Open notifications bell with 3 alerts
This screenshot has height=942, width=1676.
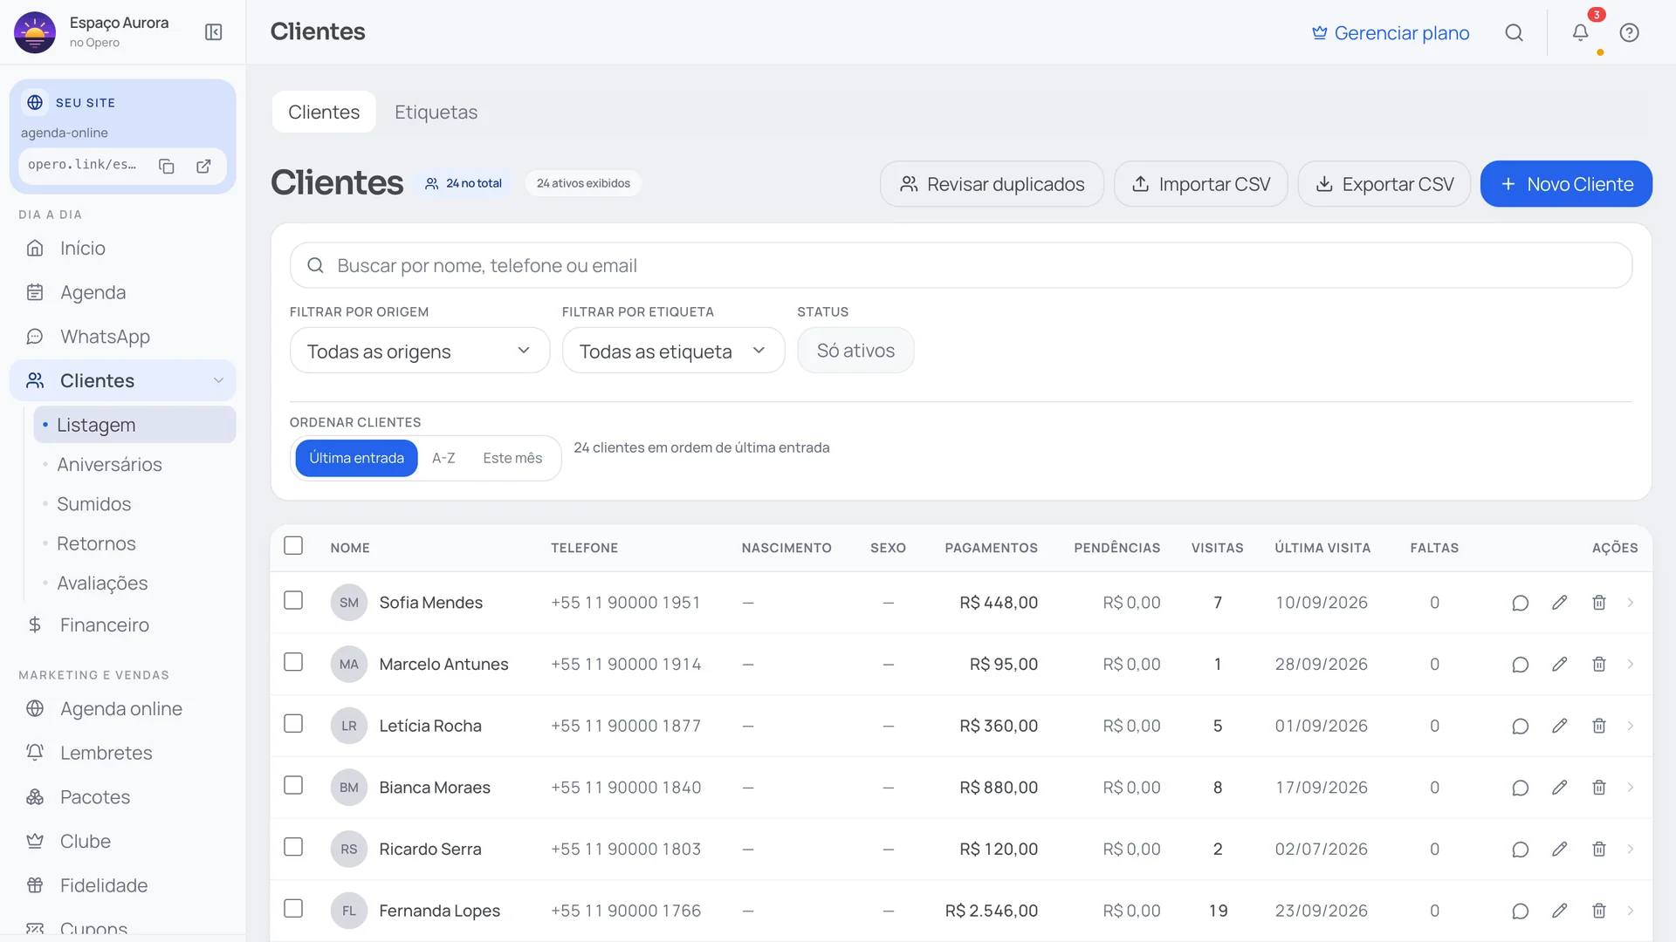pos(1581,32)
